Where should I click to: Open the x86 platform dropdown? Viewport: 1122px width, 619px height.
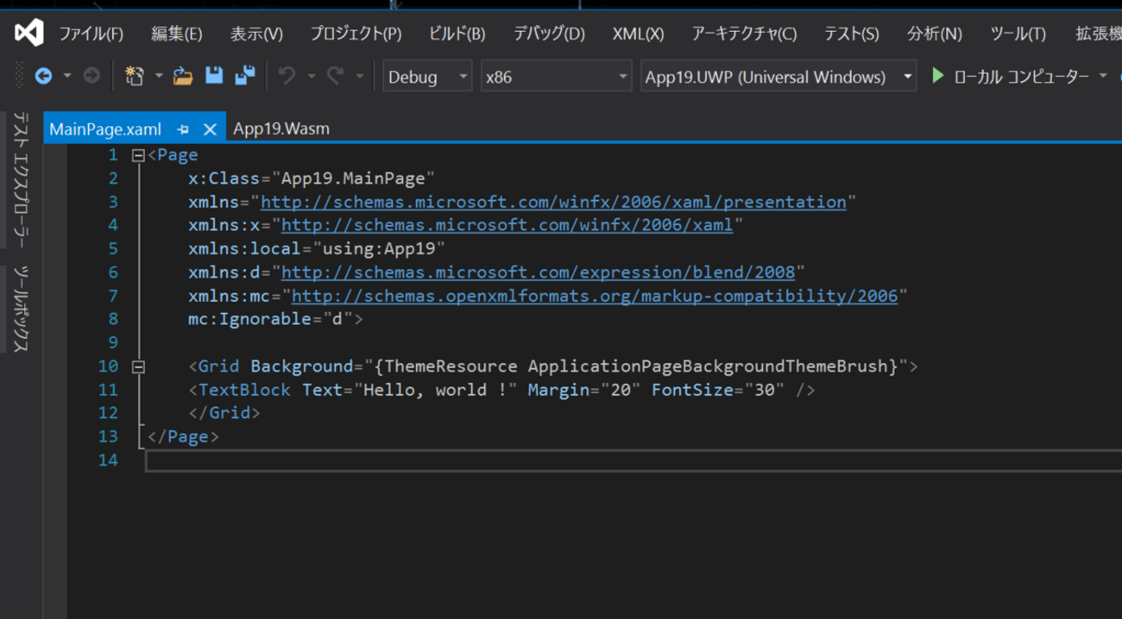(x=556, y=77)
